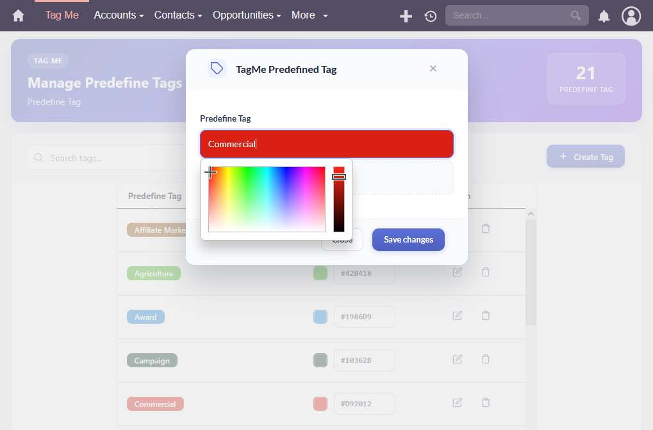This screenshot has height=430, width=653.
Task: Delete the Affiliate Marketing tag
Action: [x=486, y=228]
